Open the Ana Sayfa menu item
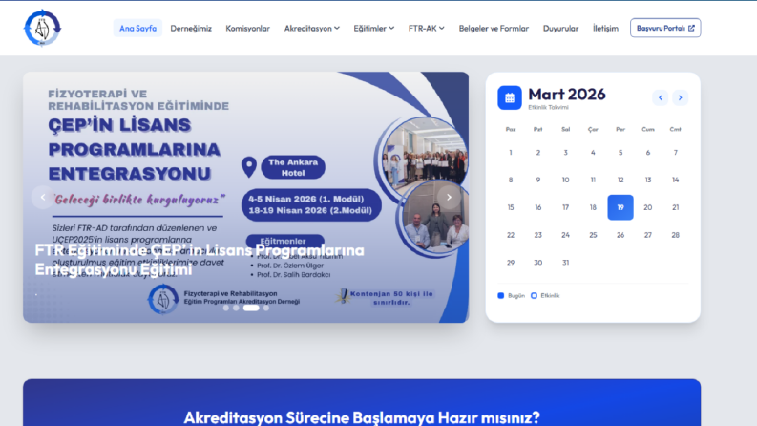The image size is (757, 426). 137,28
